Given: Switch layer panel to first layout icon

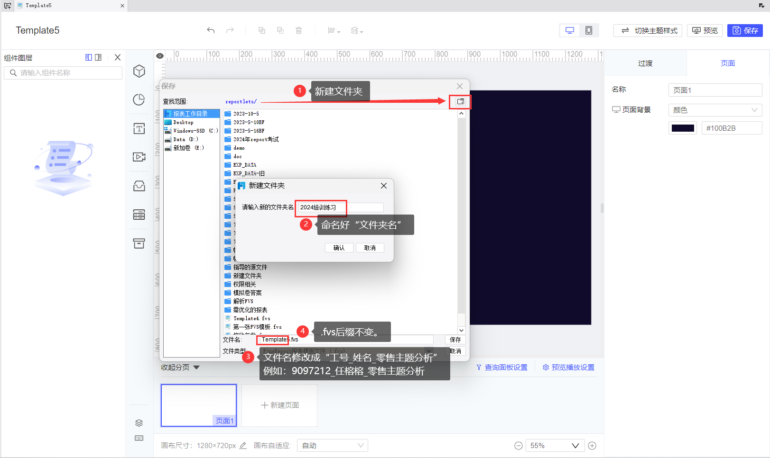Looking at the screenshot, I should click(x=89, y=57).
